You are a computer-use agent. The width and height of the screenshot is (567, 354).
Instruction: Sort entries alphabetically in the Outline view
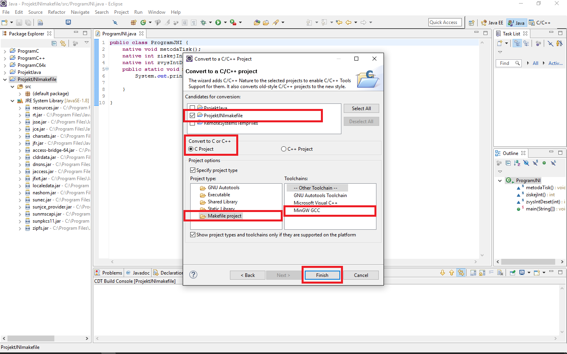click(517, 164)
